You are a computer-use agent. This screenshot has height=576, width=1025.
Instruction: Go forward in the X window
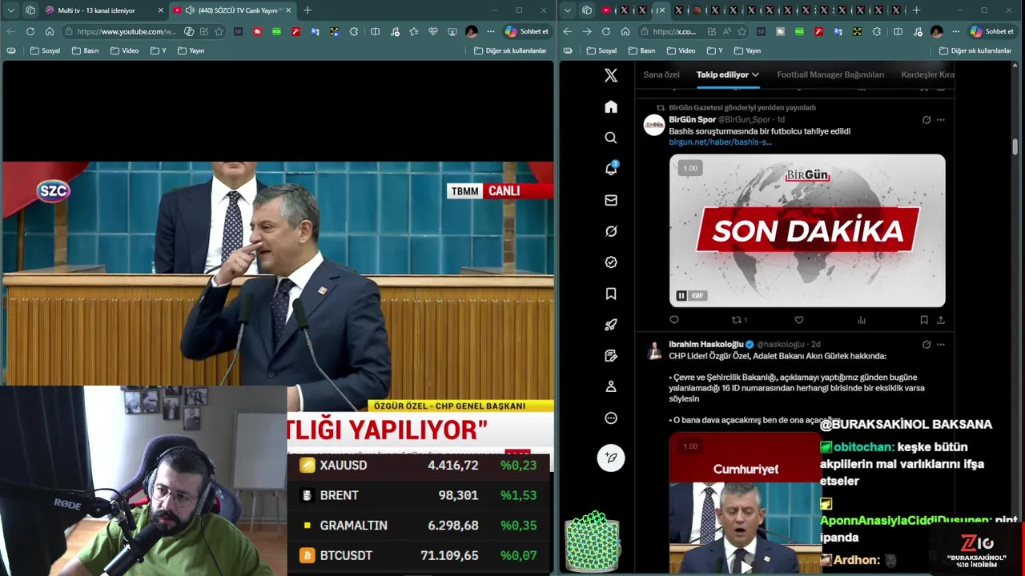tap(587, 31)
